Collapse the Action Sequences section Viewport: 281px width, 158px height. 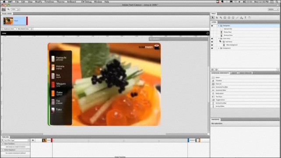3,150
